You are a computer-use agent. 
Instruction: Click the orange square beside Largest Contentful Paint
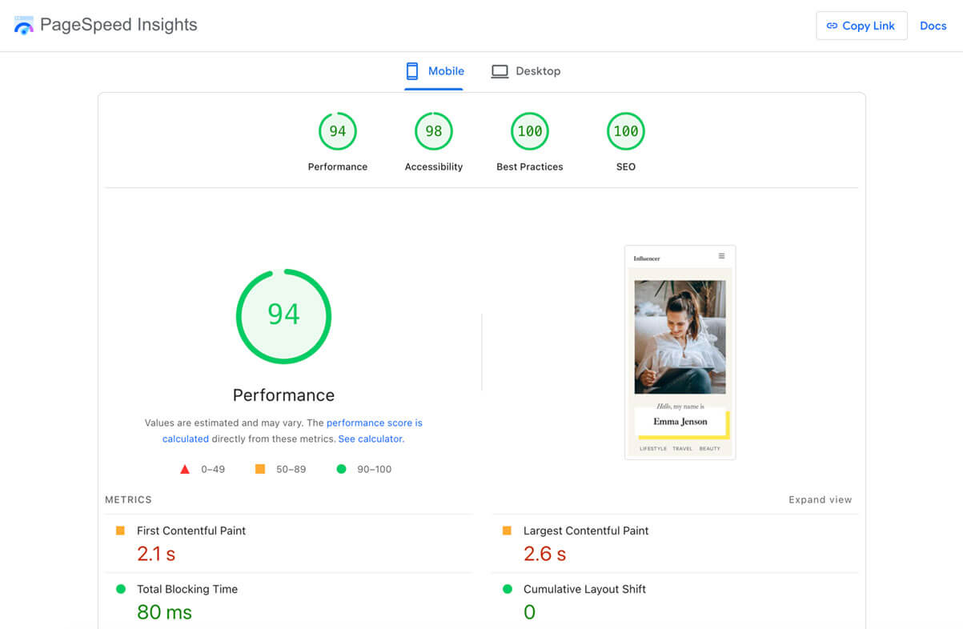(507, 531)
